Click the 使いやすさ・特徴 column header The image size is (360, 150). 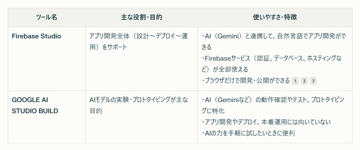coord(275,17)
